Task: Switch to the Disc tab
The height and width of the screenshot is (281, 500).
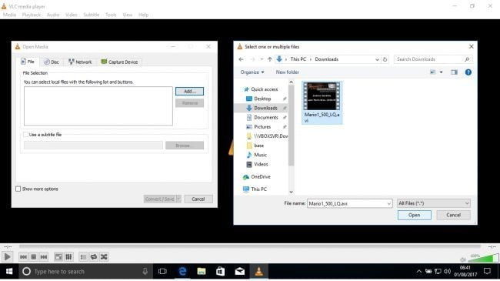Action: pyautogui.click(x=52, y=62)
